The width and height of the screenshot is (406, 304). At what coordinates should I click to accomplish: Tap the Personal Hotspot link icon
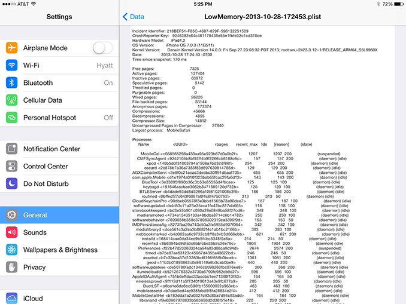tap(11, 118)
